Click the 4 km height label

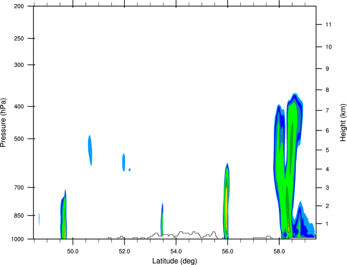(327, 169)
